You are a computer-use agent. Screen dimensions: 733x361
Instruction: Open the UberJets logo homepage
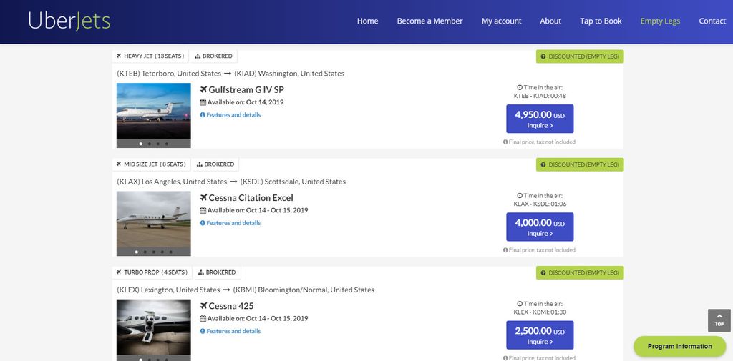click(69, 21)
